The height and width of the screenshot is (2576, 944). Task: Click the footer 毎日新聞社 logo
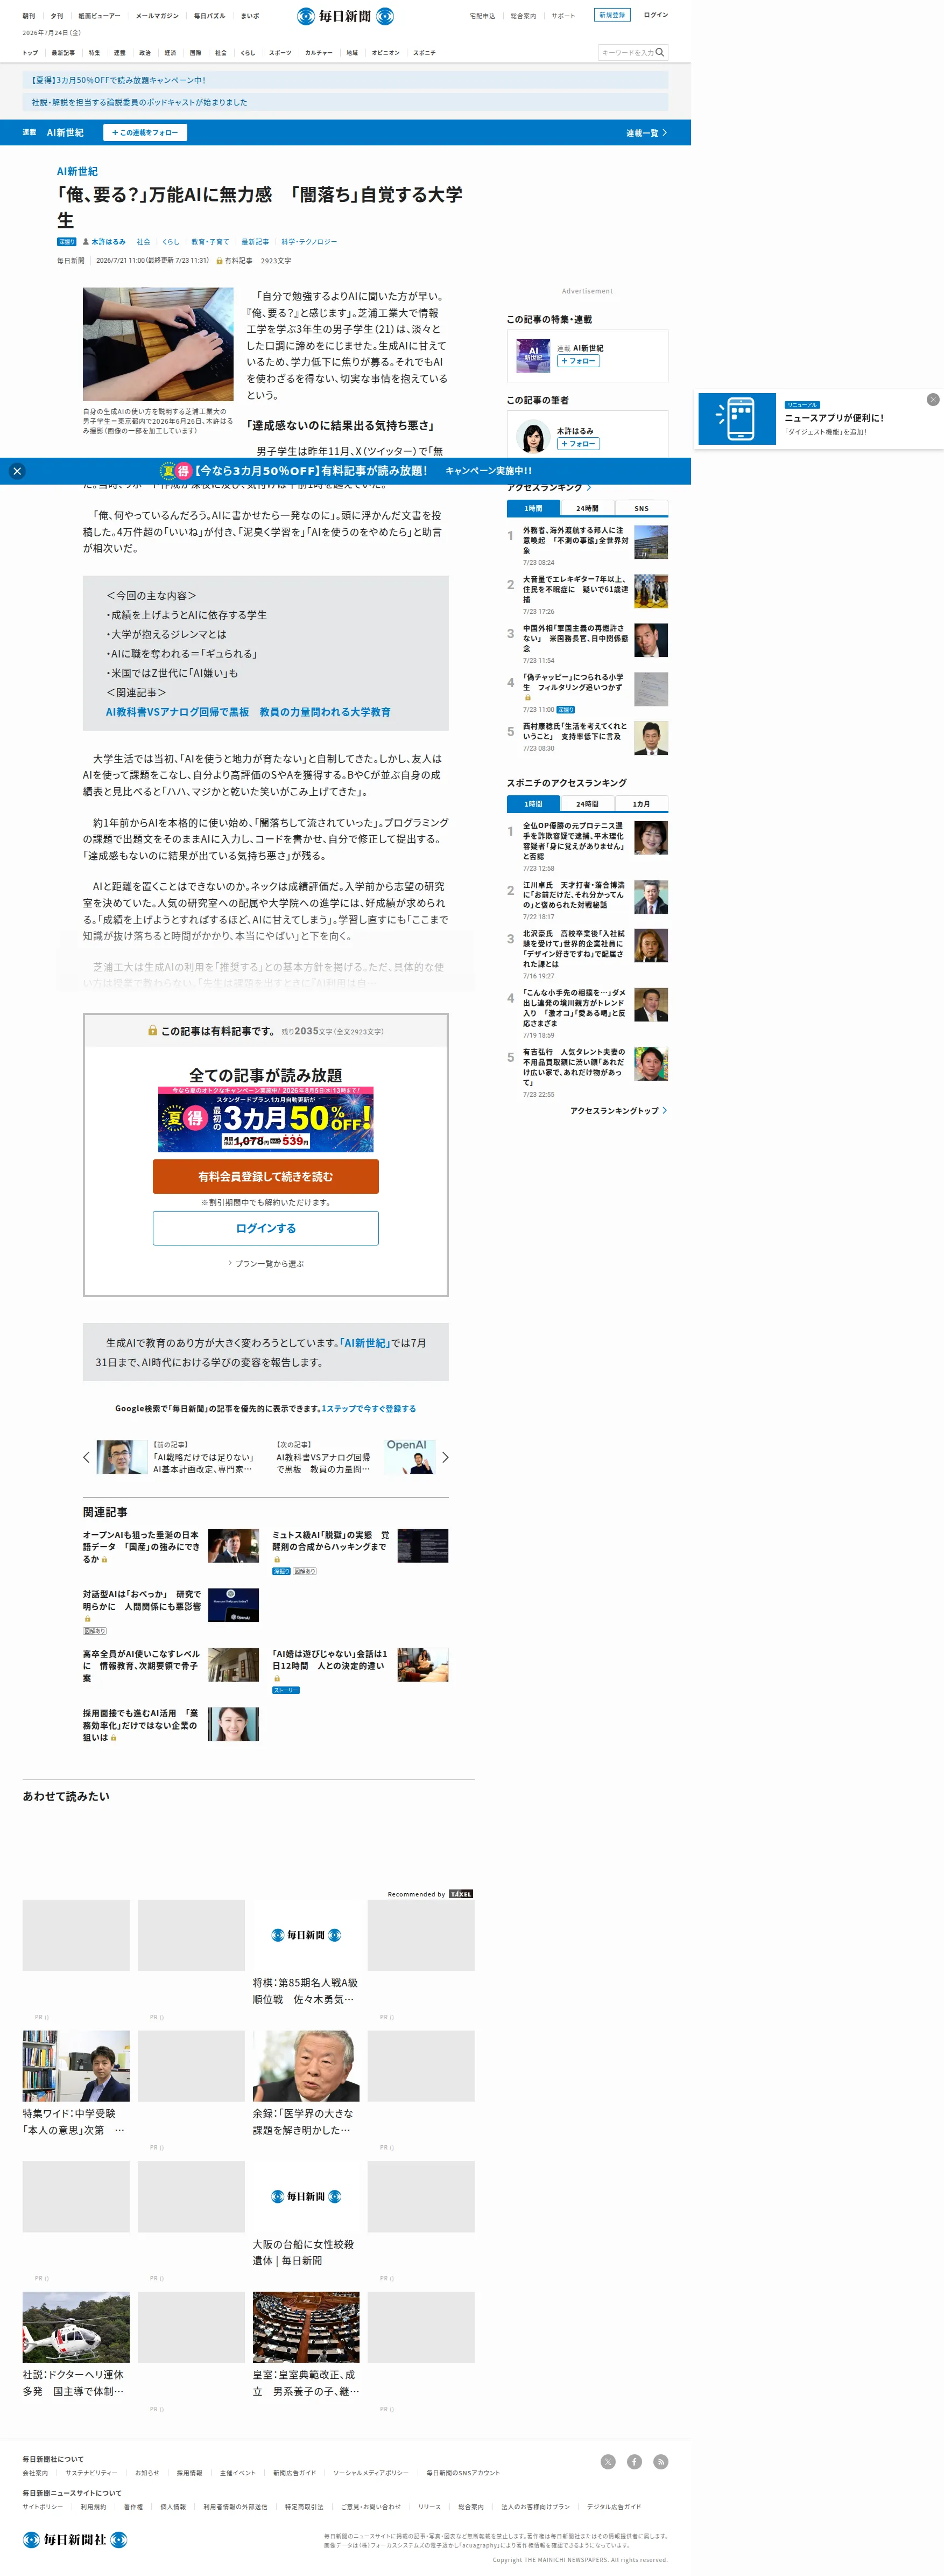coord(75,2539)
